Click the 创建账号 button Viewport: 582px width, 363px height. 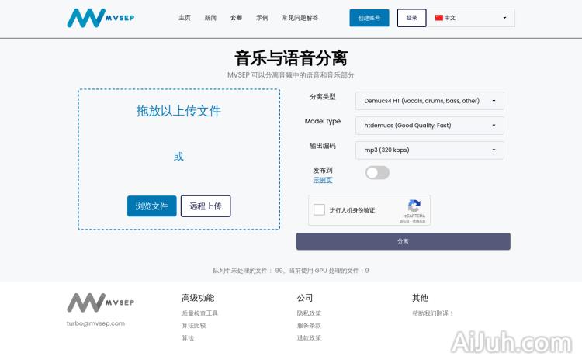pyautogui.click(x=369, y=18)
